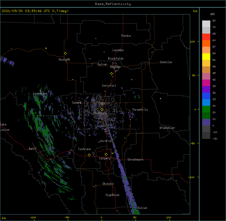The image size is (226, 221).
Task: Click the yellow diamond marker above RockyMH
Action: 66,54
